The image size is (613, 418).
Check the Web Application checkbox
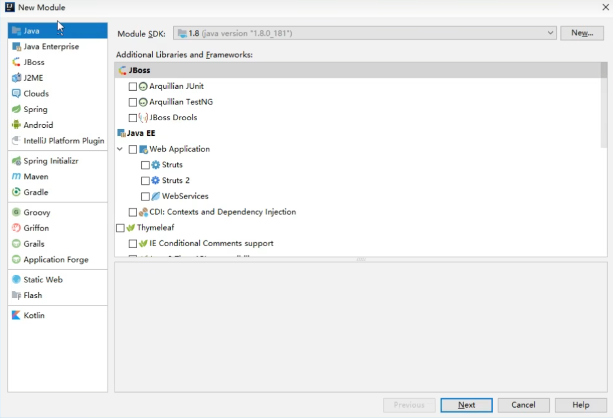133,149
